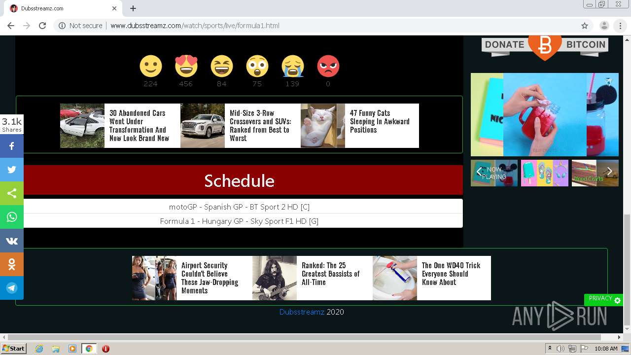631x355 pixels.
Task: View site info Not secure icon
Action: (x=62, y=26)
